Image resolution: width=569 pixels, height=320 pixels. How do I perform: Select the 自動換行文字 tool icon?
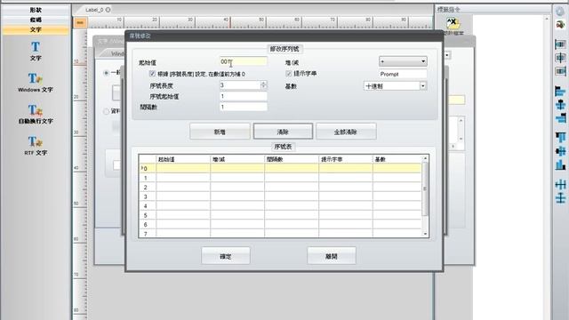pos(36,110)
